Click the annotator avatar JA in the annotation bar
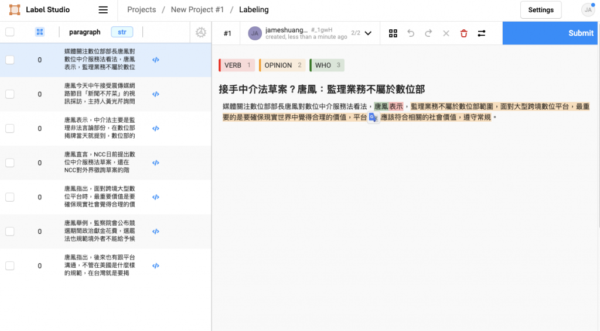 pyautogui.click(x=255, y=33)
